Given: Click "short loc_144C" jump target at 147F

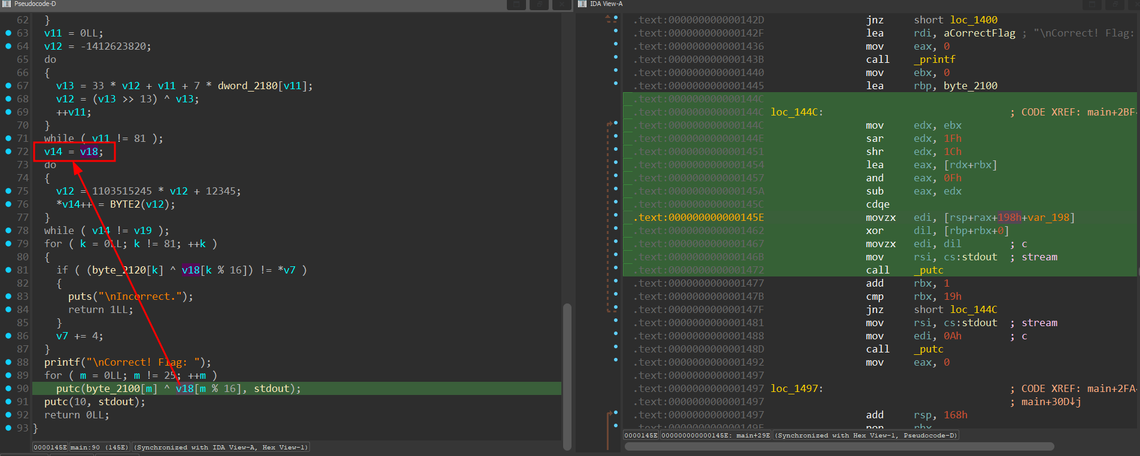Looking at the screenshot, I should pyautogui.click(x=956, y=309).
